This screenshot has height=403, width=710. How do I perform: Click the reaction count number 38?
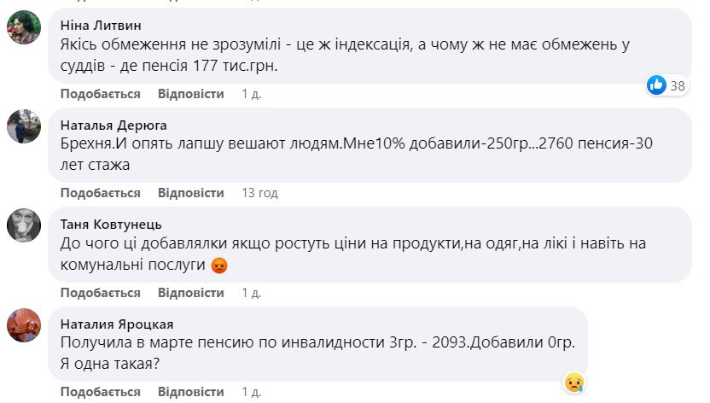point(678,85)
